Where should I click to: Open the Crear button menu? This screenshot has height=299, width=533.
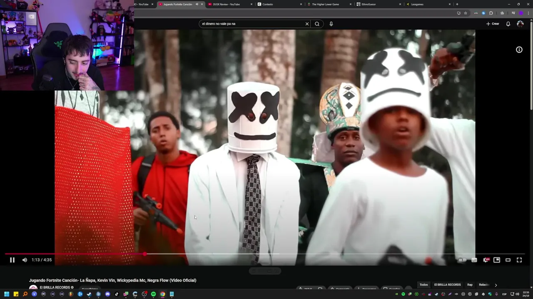493,24
